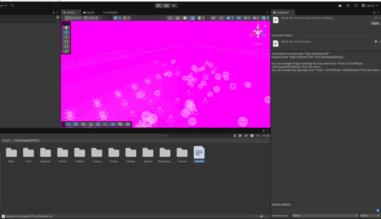This screenshot has height=219, width=381.
Task: Open search in window icon beside search
Action: (x=235, y=136)
